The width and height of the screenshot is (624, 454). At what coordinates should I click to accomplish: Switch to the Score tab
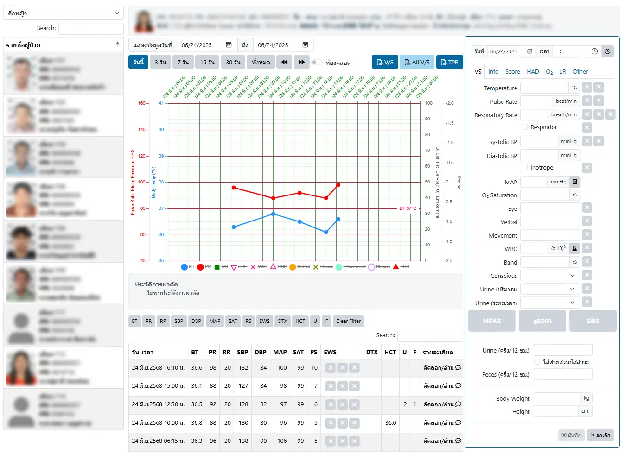(512, 72)
